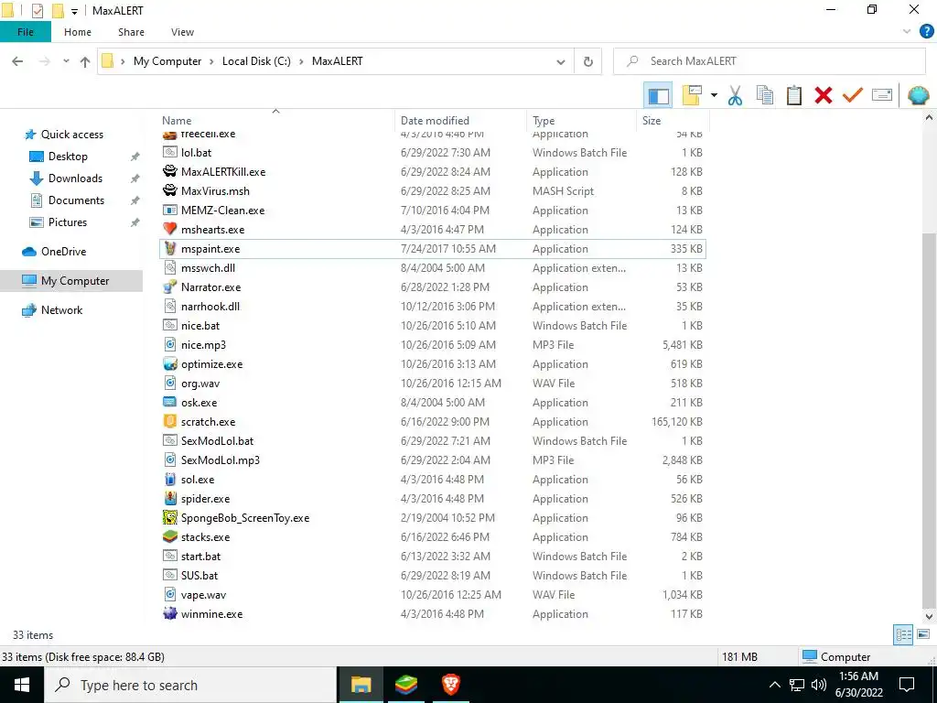Select the spider.exe file icon
This screenshot has height=703, width=937.
pos(170,499)
